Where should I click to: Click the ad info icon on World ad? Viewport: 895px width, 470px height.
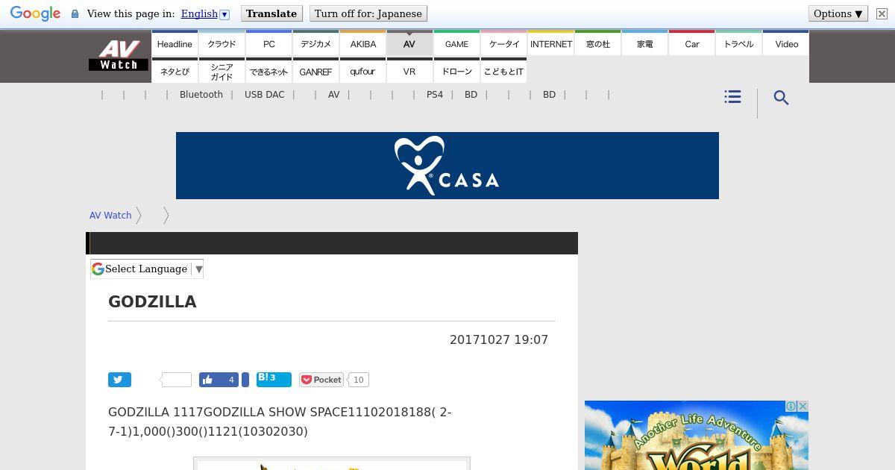pos(791,407)
